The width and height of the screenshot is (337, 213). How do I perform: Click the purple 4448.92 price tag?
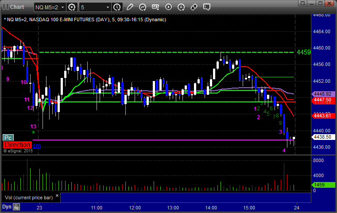[x=323, y=94]
